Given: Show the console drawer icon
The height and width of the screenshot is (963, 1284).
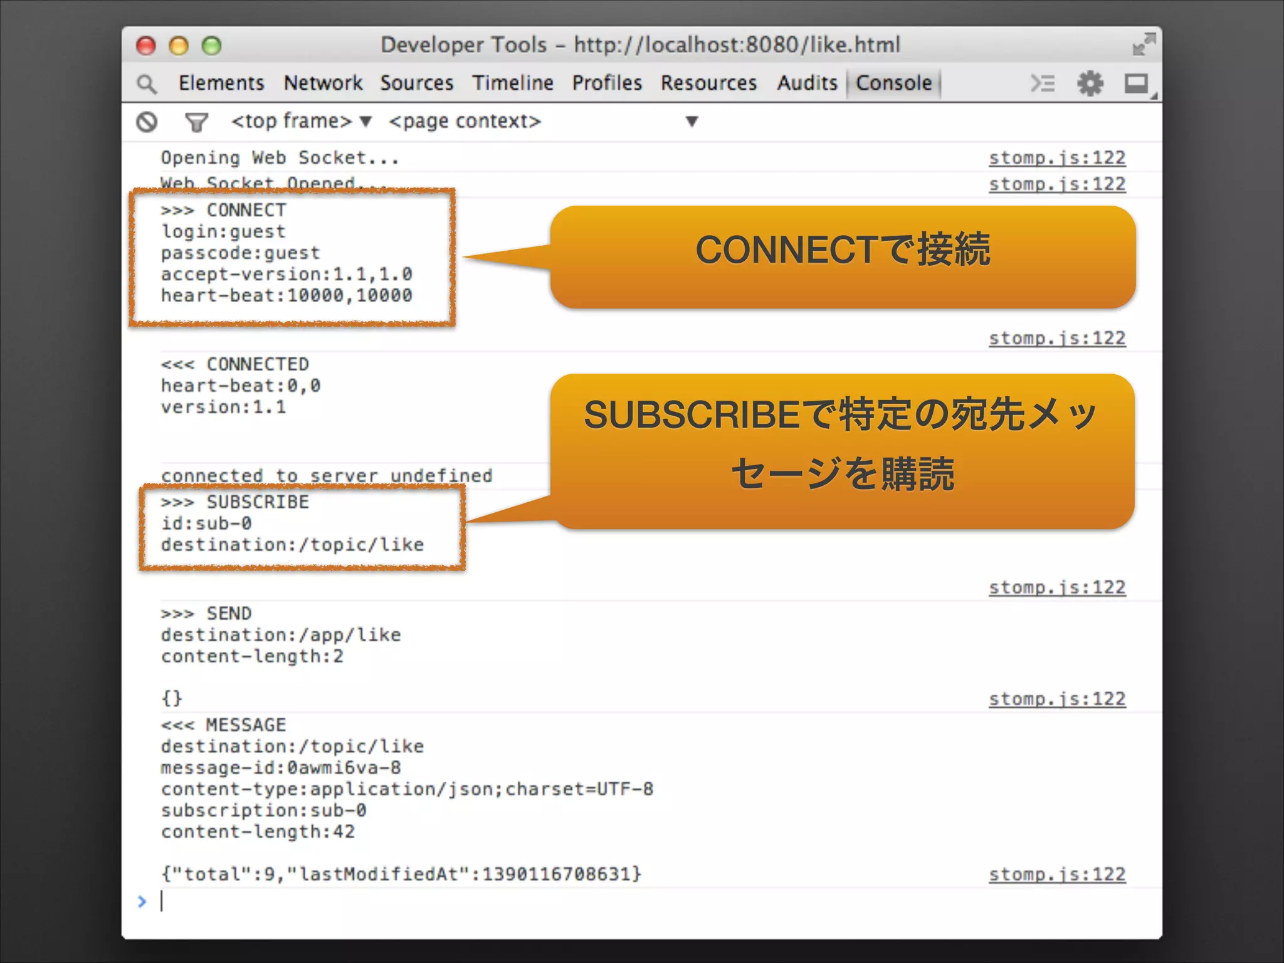Looking at the screenshot, I should pos(1043,83).
